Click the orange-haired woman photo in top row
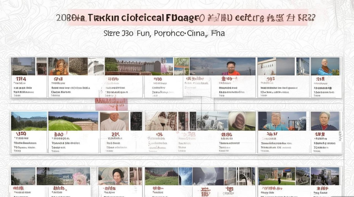Image resolution: width=354 pixels, height=197 pixels. [x=58, y=66]
